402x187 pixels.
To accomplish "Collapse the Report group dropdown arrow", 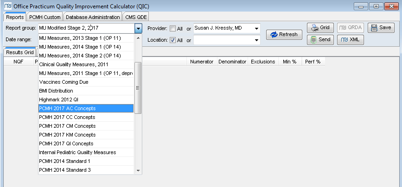I will click(138, 28).
